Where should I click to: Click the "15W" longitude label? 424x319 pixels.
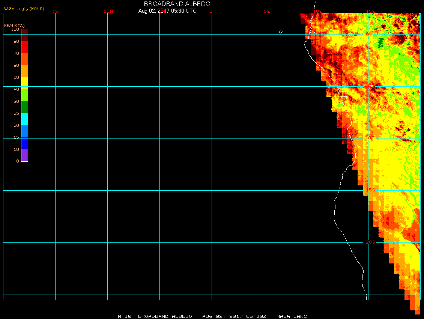pos(57,11)
